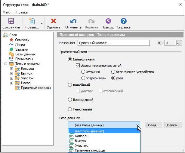
Task: Select Символы star icon in tree
Action: coord(11,40)
